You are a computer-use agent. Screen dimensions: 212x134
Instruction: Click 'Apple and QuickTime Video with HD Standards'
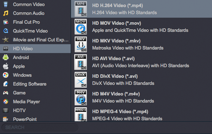click(x=140, y=30)
